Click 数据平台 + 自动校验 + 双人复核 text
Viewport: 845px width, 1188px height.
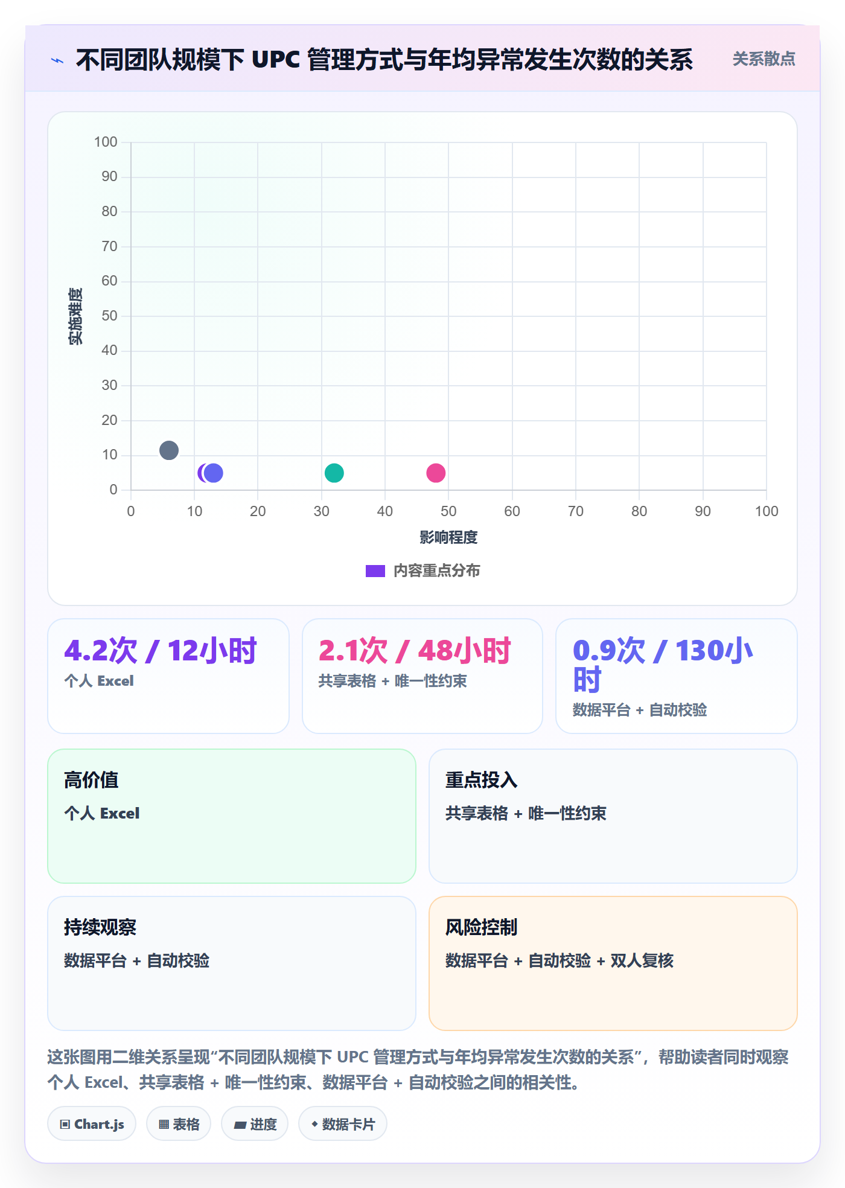point(560,960)
